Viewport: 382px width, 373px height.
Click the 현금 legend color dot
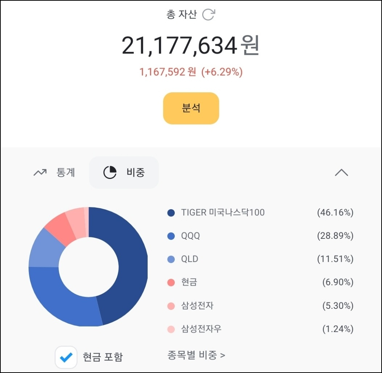pyautogui.click(x=171, y=282)
